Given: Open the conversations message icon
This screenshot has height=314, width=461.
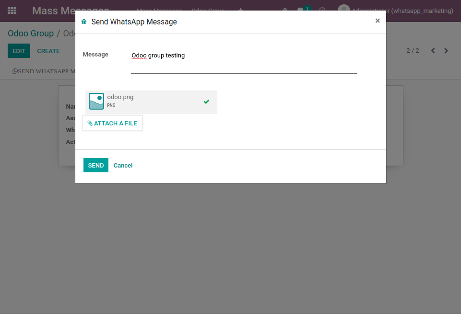Looking at the screenshot, I should (x=304, y=10).
